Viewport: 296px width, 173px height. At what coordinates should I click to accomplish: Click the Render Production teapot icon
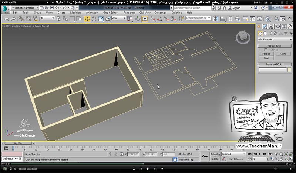[x=290, y=19]
